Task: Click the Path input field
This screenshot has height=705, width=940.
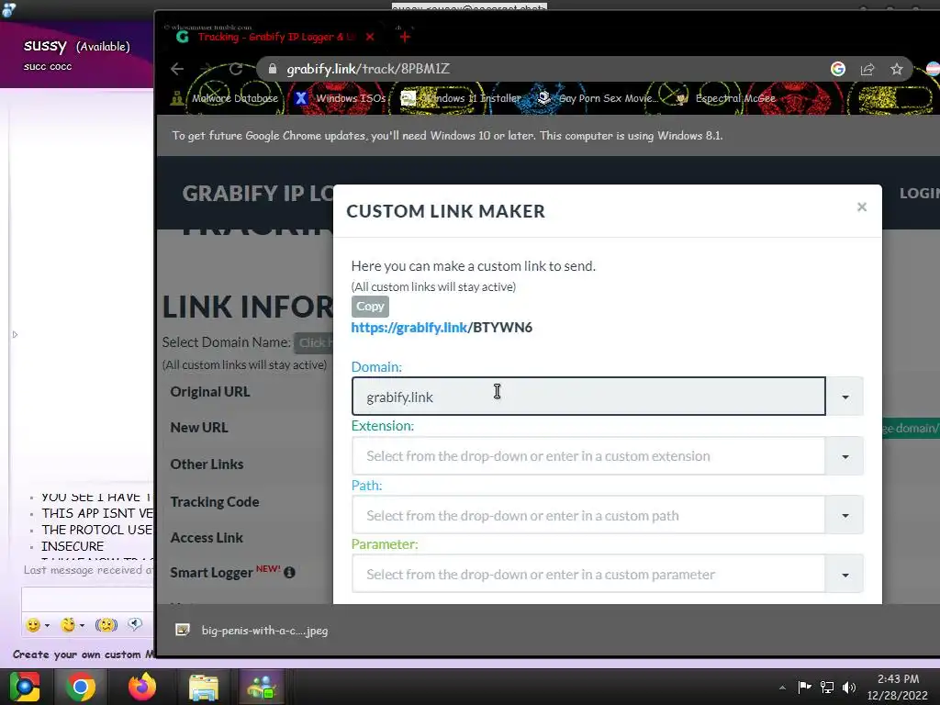Action: [x=588, y=515]
